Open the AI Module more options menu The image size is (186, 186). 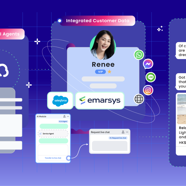pos(68,116)
